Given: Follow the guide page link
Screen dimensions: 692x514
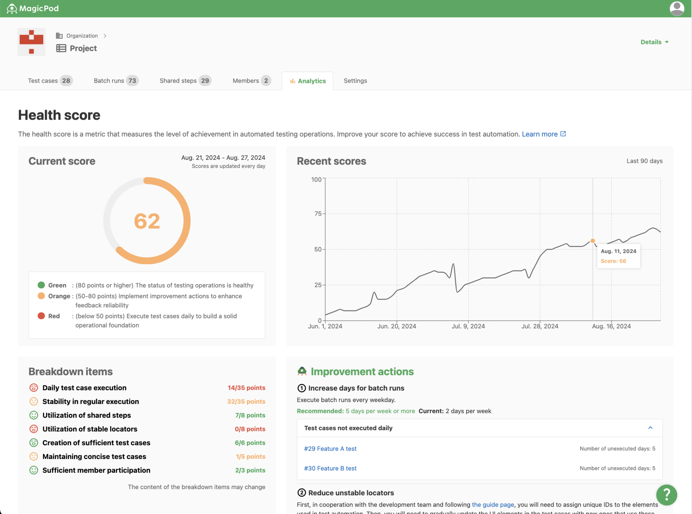Looking at the screenshot, I should coord(493,505).
